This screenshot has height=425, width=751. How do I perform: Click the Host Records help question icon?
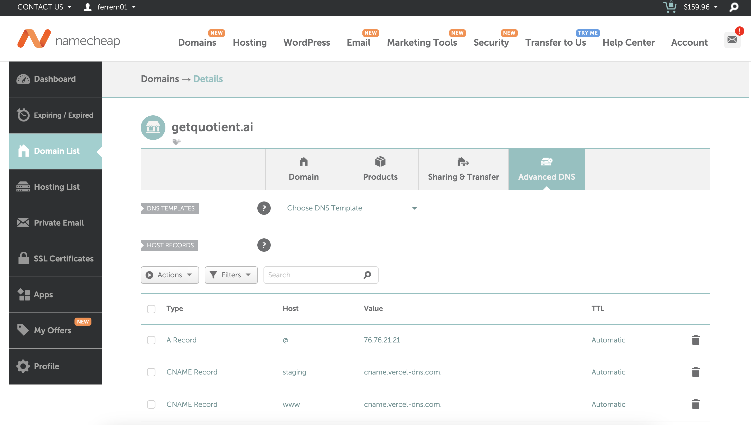coord(264,245)
